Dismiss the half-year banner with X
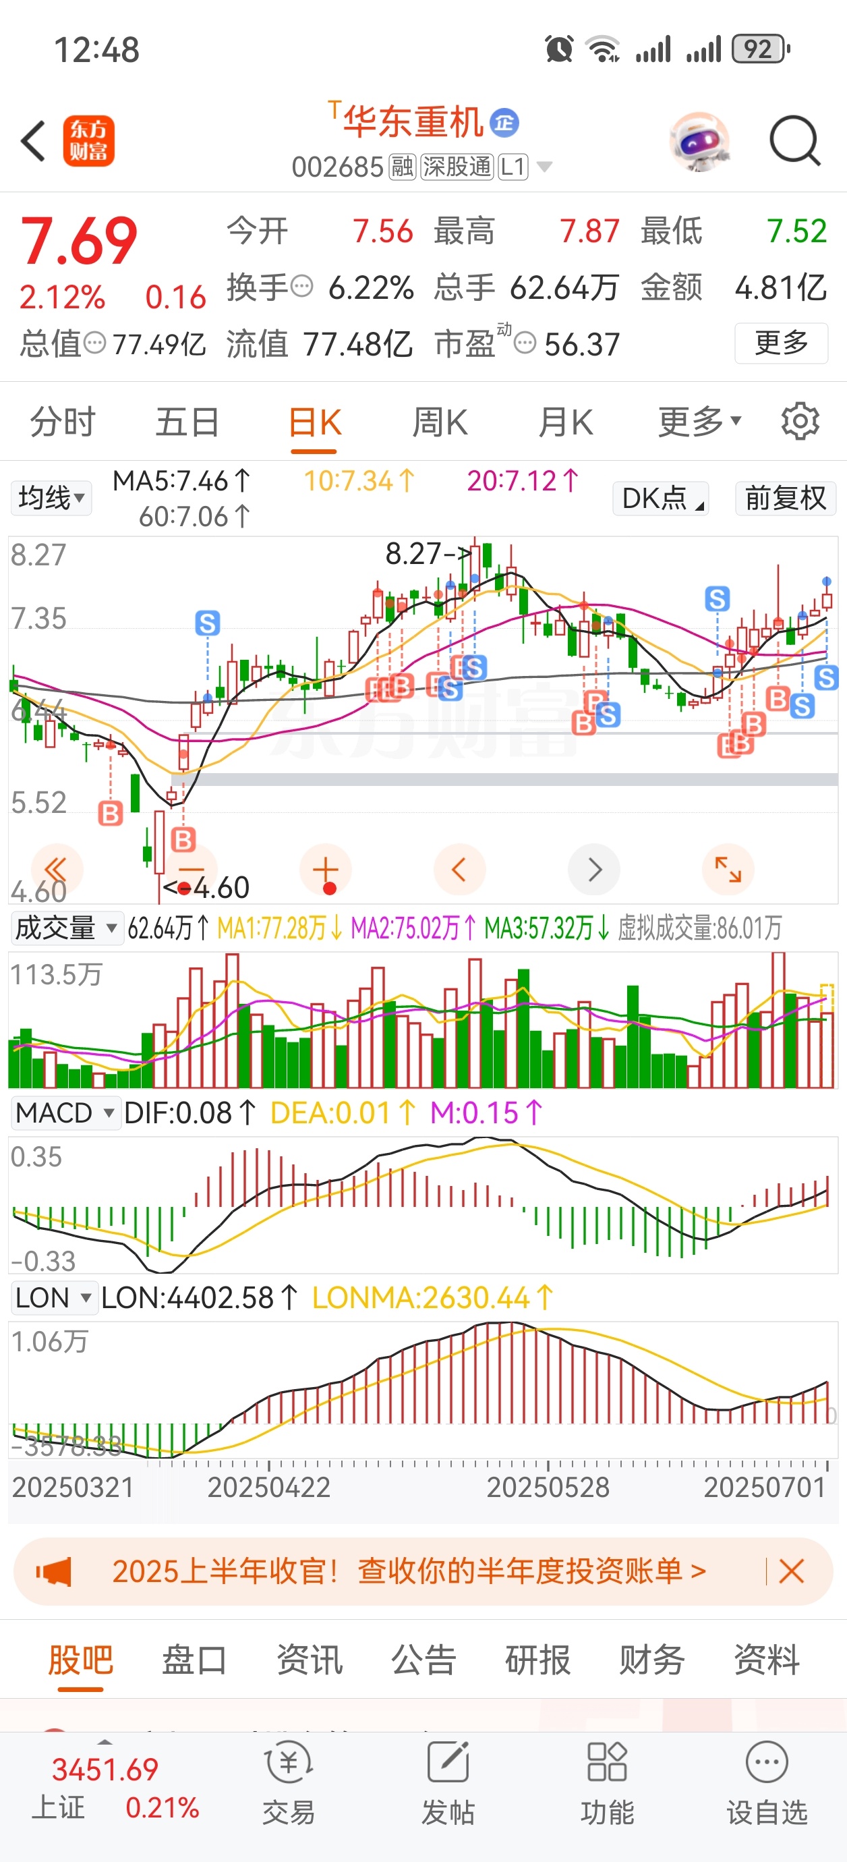847x1862 pixels. [791, 1571]
